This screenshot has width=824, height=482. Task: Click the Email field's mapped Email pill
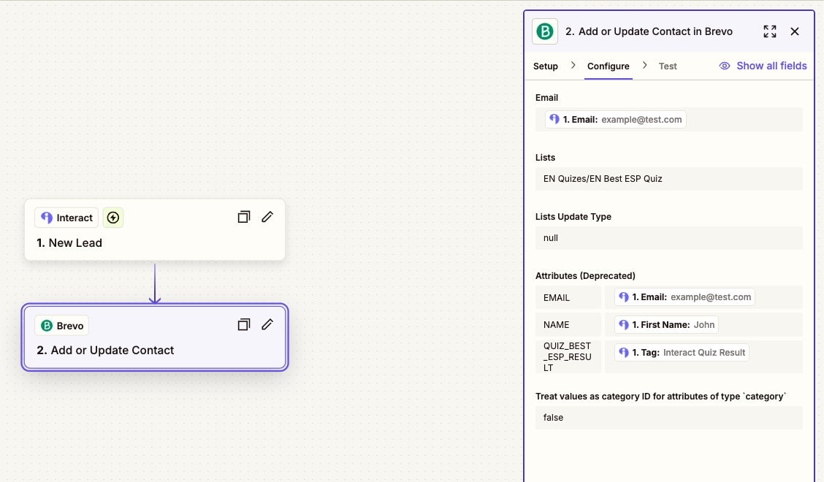(x=615, y=119)
